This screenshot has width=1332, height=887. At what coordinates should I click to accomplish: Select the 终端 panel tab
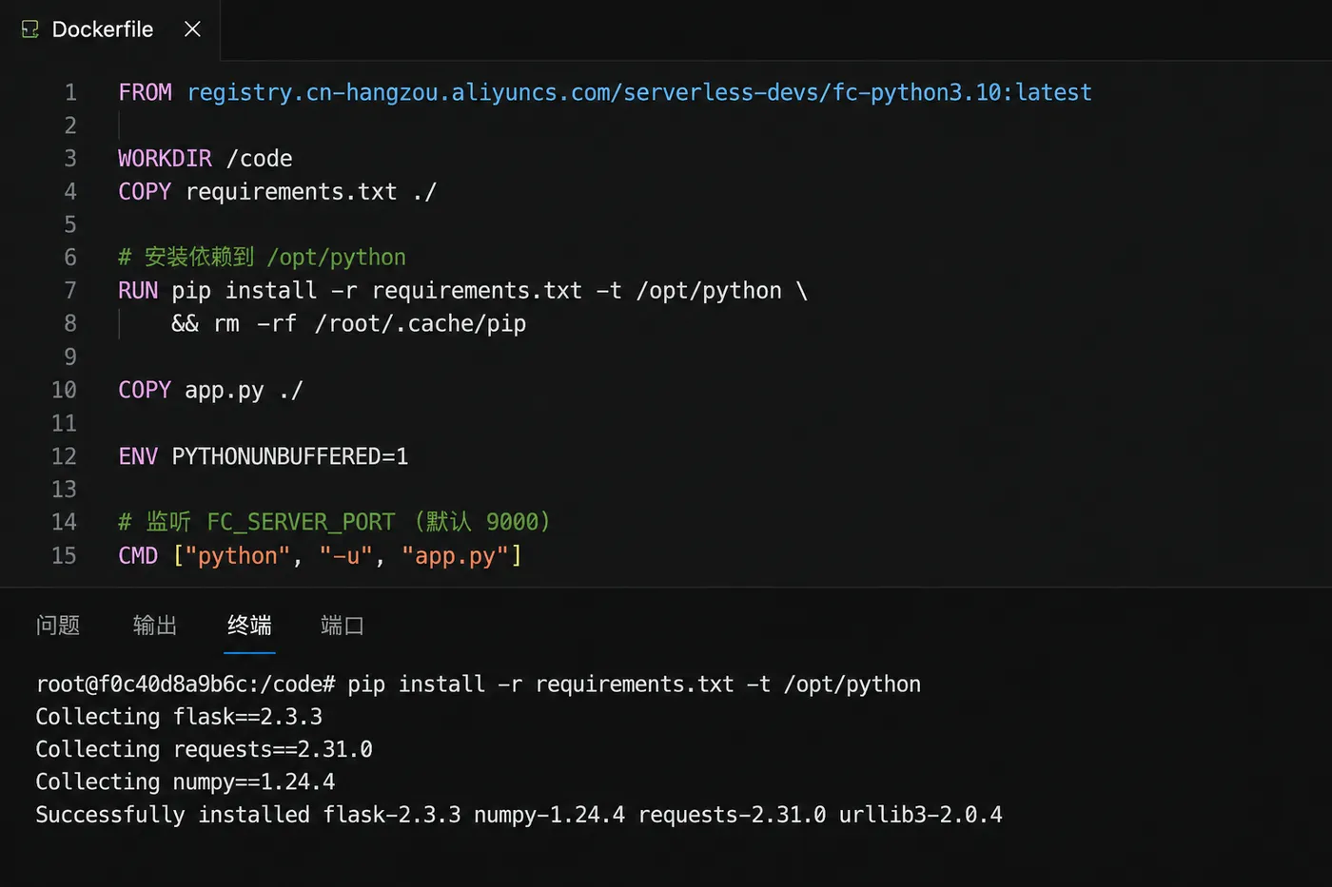pos(249,625)
